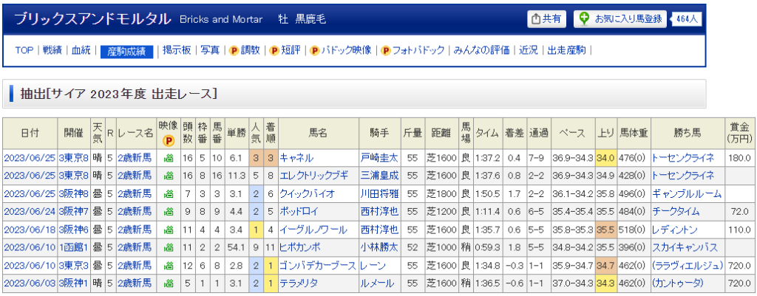Click the 共有 share button
757x296 pixels.
coord(546,19)
